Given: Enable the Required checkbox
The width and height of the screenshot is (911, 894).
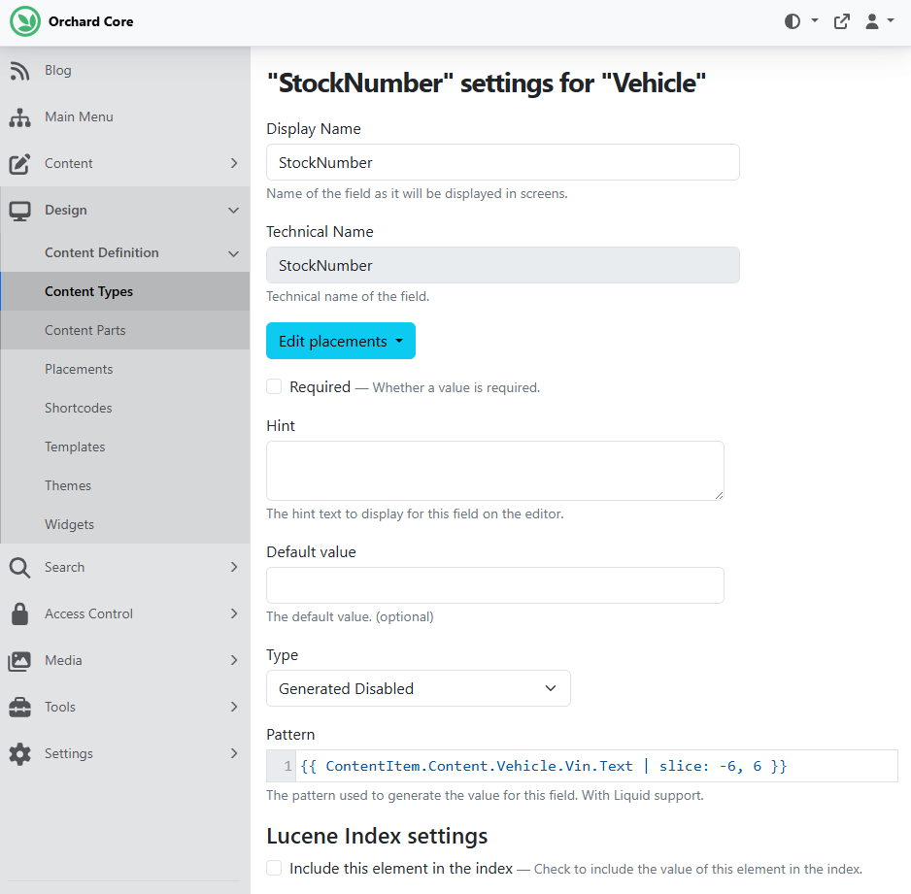Looking at the screenshot, I should pyautogui.click(x=274, y=386).
